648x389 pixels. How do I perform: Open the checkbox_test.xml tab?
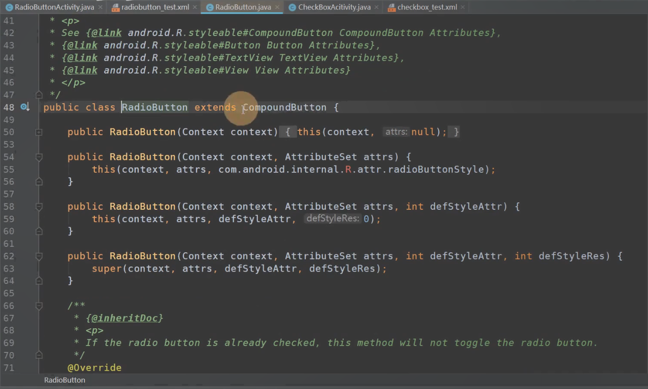(427, 7)
